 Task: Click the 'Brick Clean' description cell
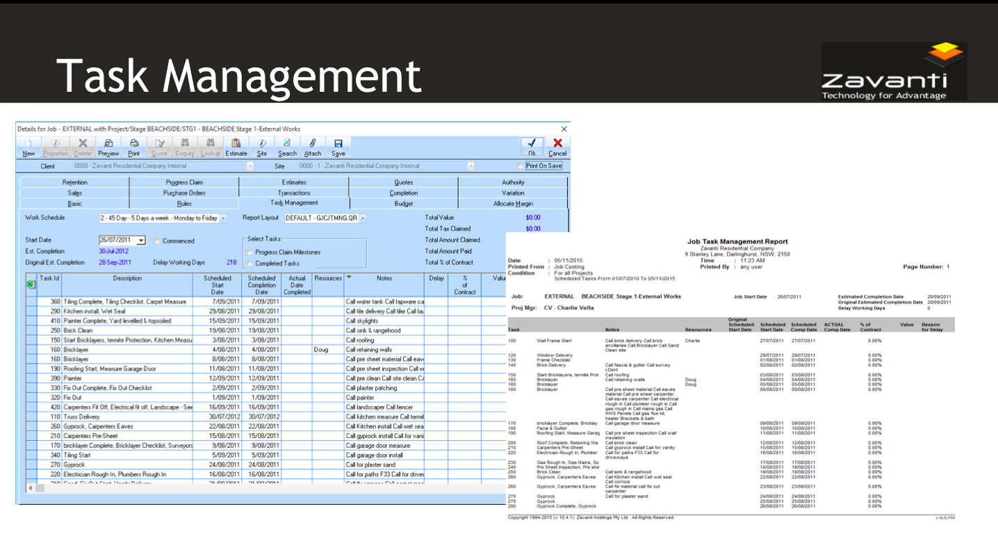click(127, 331)
